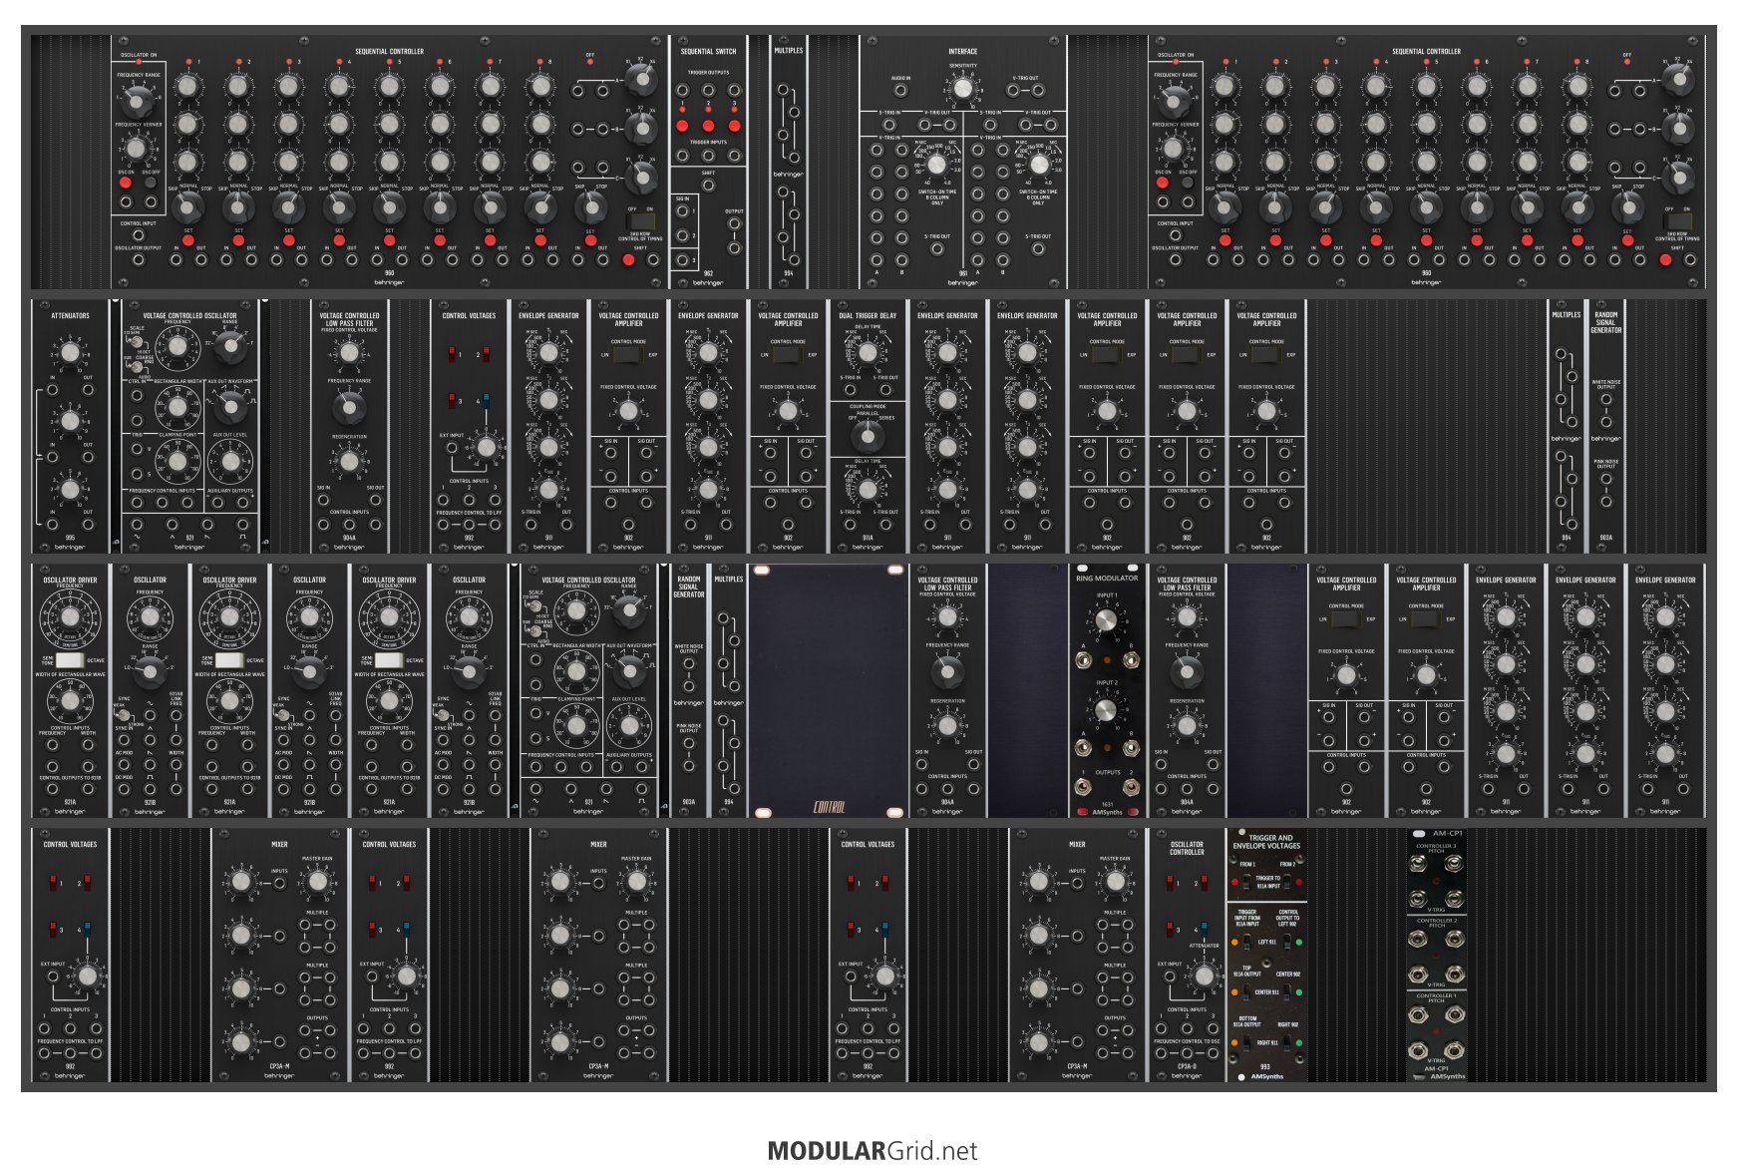Turn the top knob on Attenuators module
The width and height of the screenshot is (1747, 1172).
click(x=70, y=353)
